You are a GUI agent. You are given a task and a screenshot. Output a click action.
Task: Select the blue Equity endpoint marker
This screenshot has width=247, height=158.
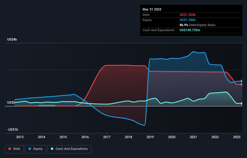(x=242, y=81)
